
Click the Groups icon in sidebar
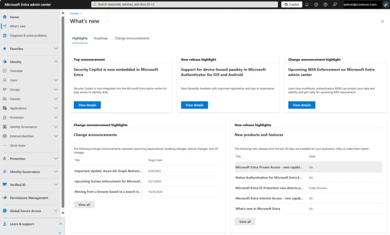(5, 90)
